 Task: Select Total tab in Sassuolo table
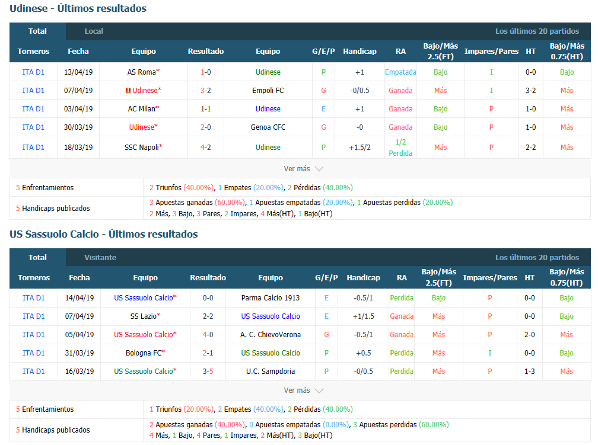click(37, 258)
